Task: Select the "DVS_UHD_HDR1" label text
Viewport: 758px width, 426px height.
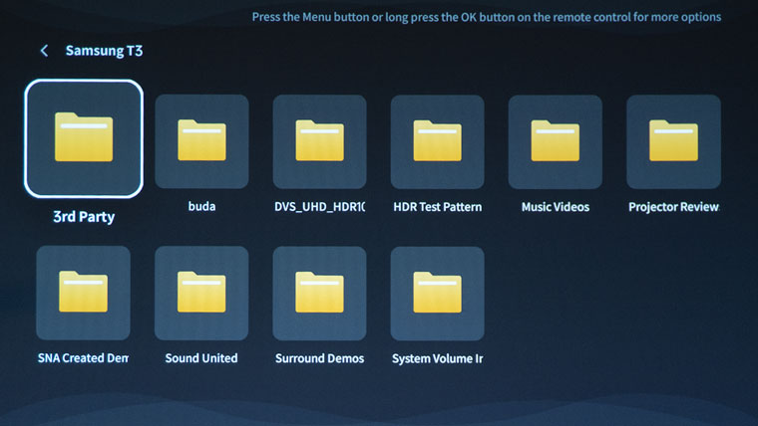Action: 319,207
